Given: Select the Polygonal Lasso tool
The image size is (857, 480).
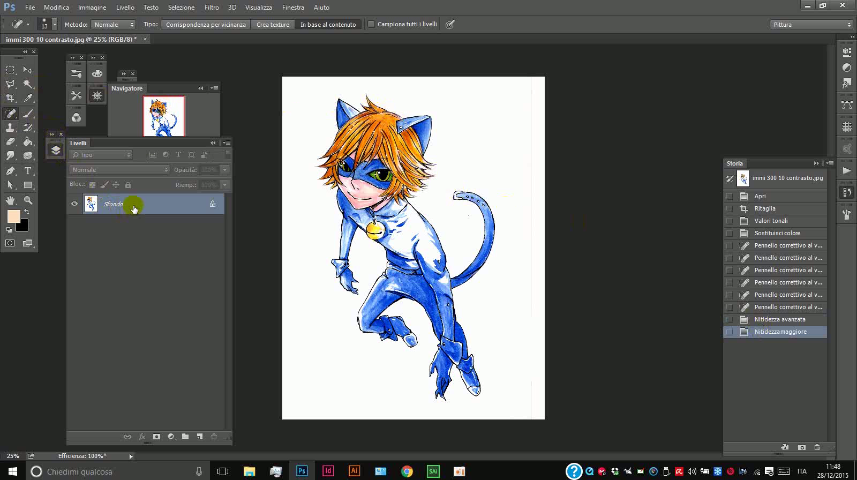Looking at the screenshot, I should (10, 84).
